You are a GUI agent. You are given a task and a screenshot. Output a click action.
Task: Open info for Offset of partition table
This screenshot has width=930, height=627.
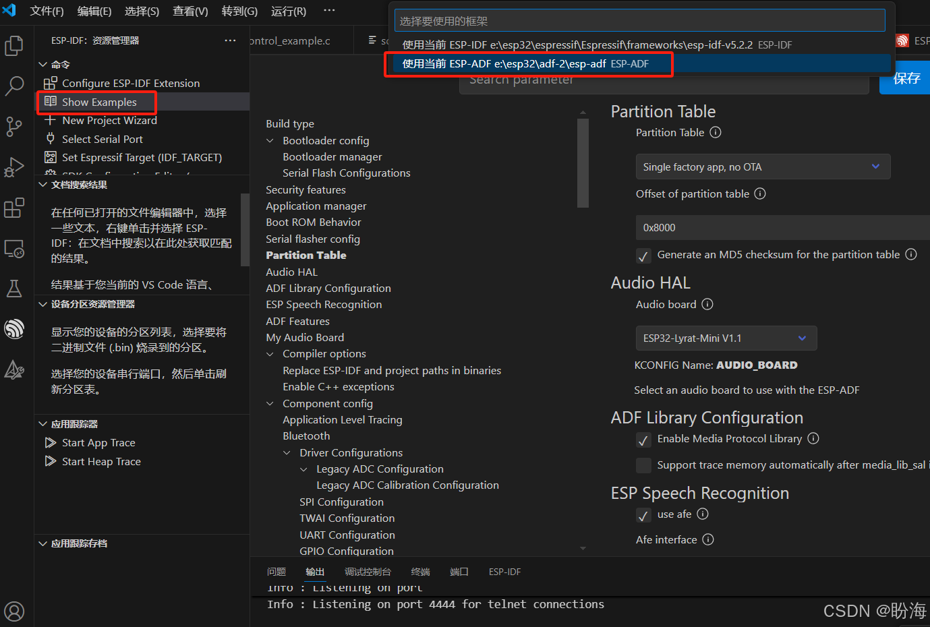coord(760,193)
